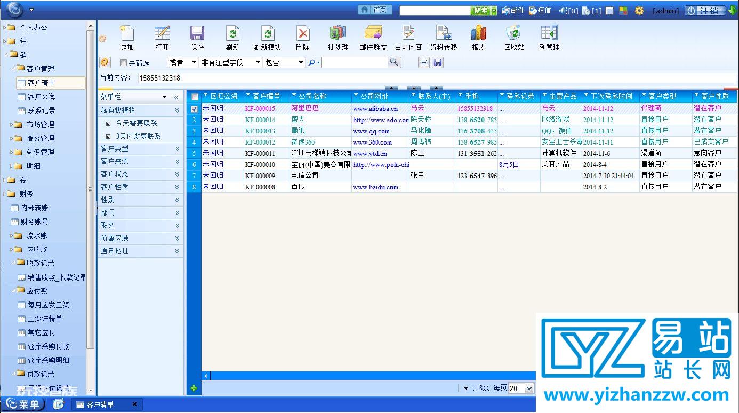Click the grid horizontal scrollbar left arrow
The width and height of the screenshot is (739, 413).
click(x=206, y=376)
